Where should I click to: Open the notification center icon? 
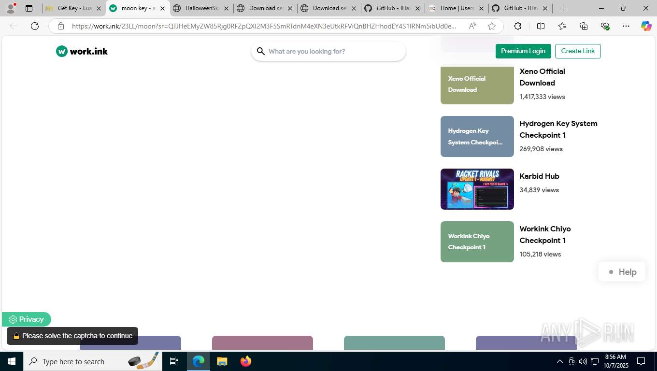click(641, 361)
